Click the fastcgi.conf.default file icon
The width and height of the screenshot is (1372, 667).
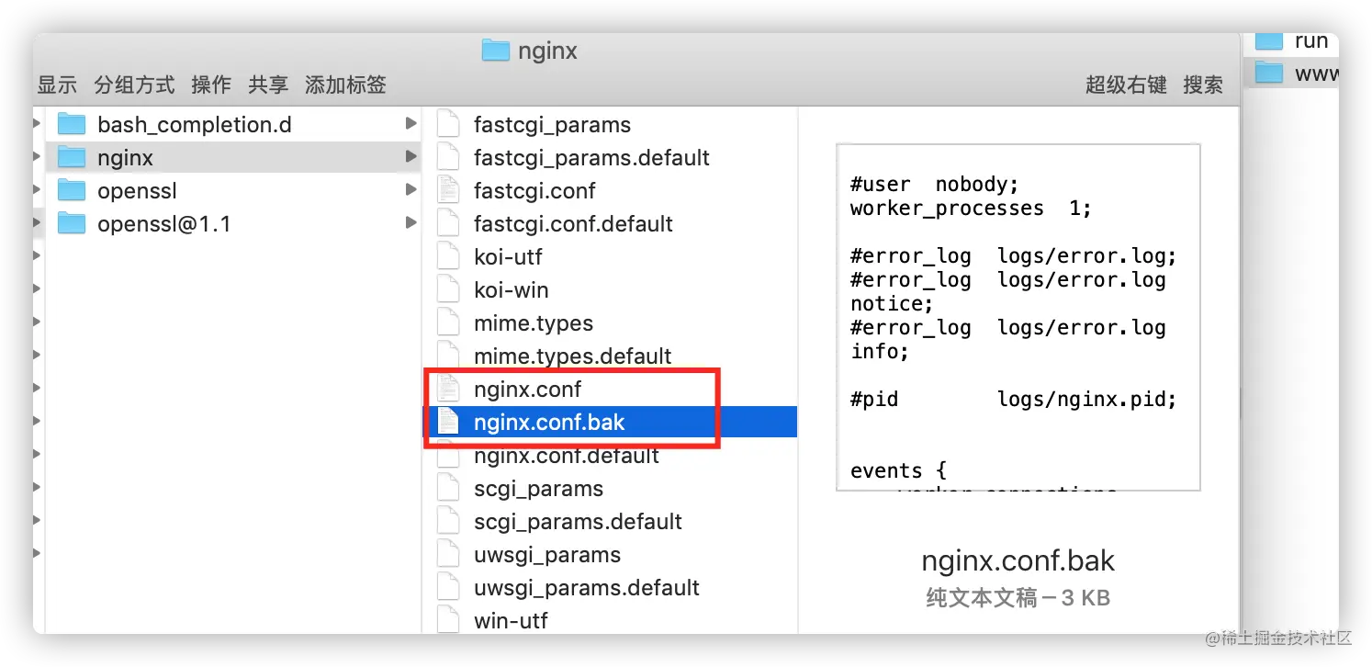(447, 223)
